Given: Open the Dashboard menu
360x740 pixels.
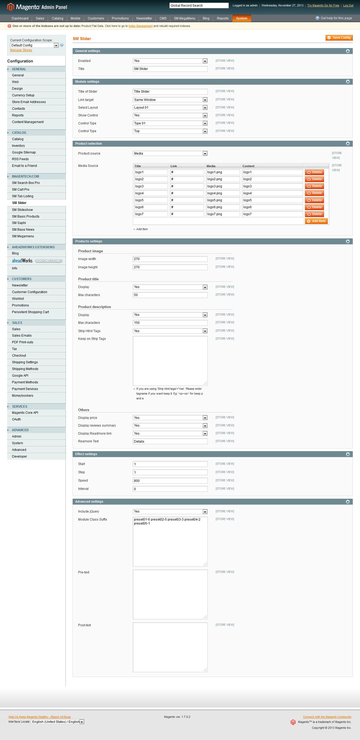Looking at the screenshot, I should click(x=20, y=18).
